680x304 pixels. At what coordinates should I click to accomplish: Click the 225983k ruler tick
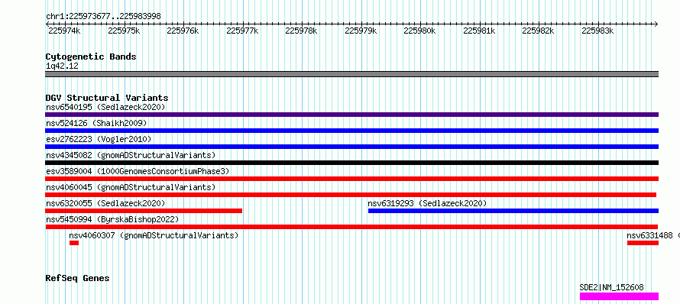(x=597, y=31)
